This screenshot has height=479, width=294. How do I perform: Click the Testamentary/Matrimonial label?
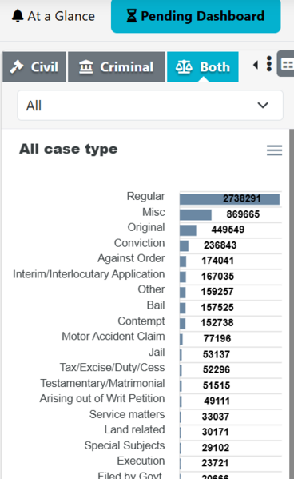[102, 383]
